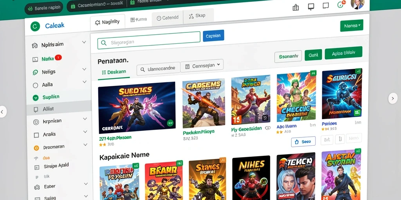The width and height of the screenshot is (401, 200).
Task: Open the Natka item with red badge
Action: click(48, 59)
